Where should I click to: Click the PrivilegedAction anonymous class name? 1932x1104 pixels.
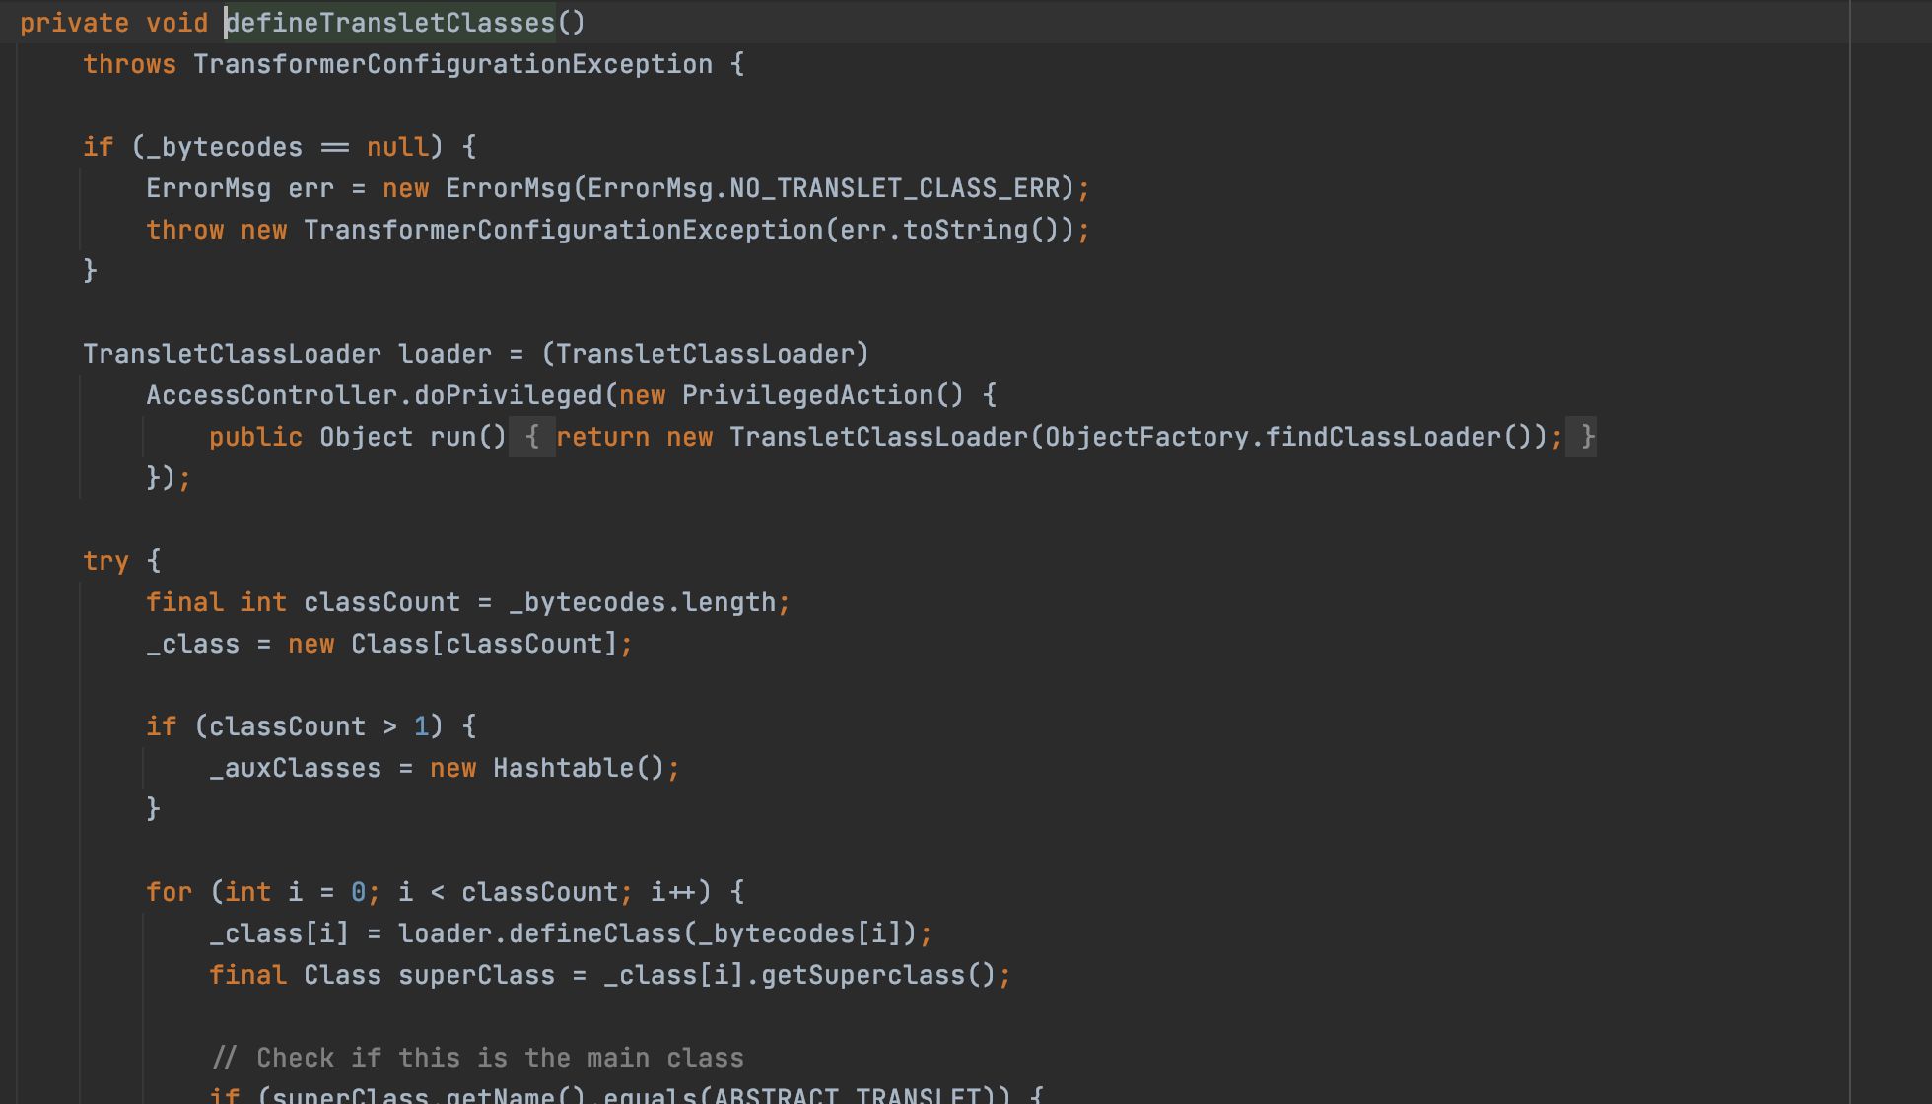coord(808,395)
